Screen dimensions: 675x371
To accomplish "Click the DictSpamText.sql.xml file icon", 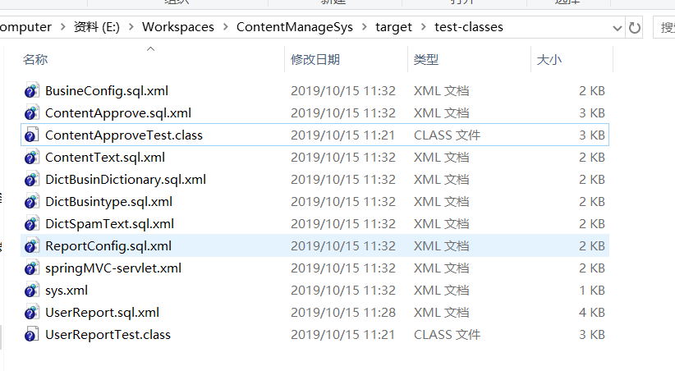I will tap(32, 224).
